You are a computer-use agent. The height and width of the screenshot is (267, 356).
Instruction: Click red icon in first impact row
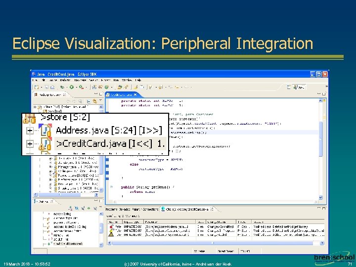111,226
